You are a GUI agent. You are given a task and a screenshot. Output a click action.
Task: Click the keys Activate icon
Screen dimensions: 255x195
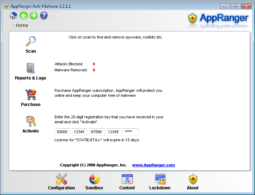(x=30, y=121)
